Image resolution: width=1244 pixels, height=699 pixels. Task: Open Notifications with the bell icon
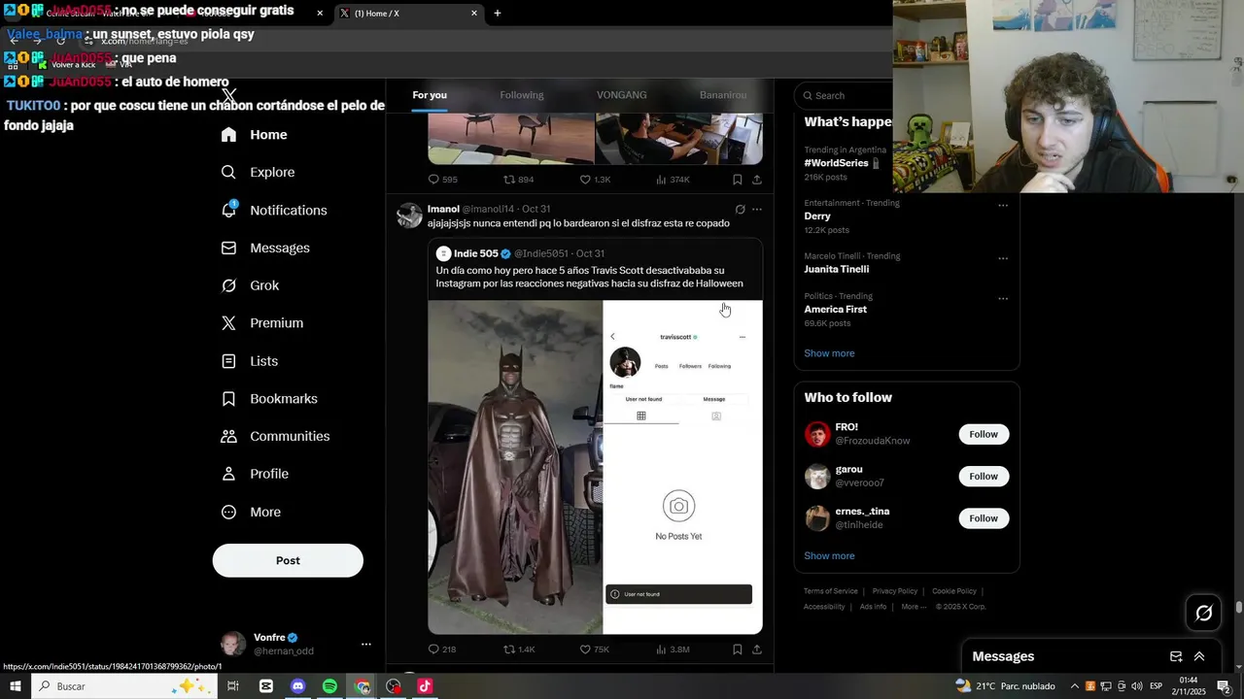tap(273, 210)
